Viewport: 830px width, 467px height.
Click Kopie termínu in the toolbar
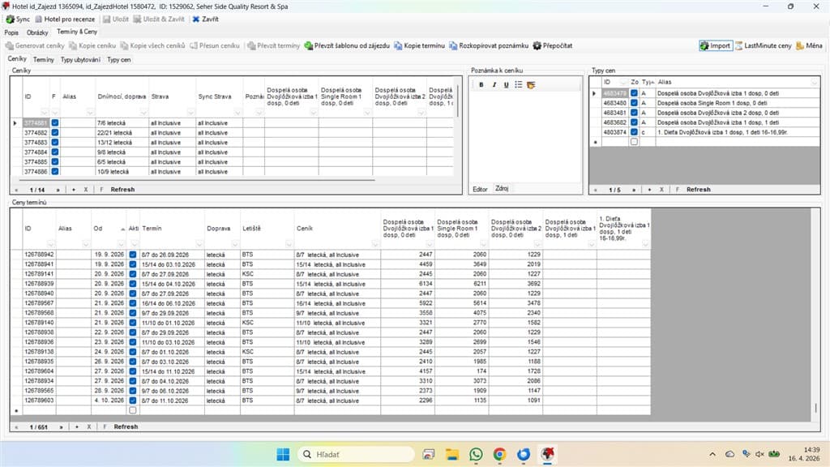(419, 45)
